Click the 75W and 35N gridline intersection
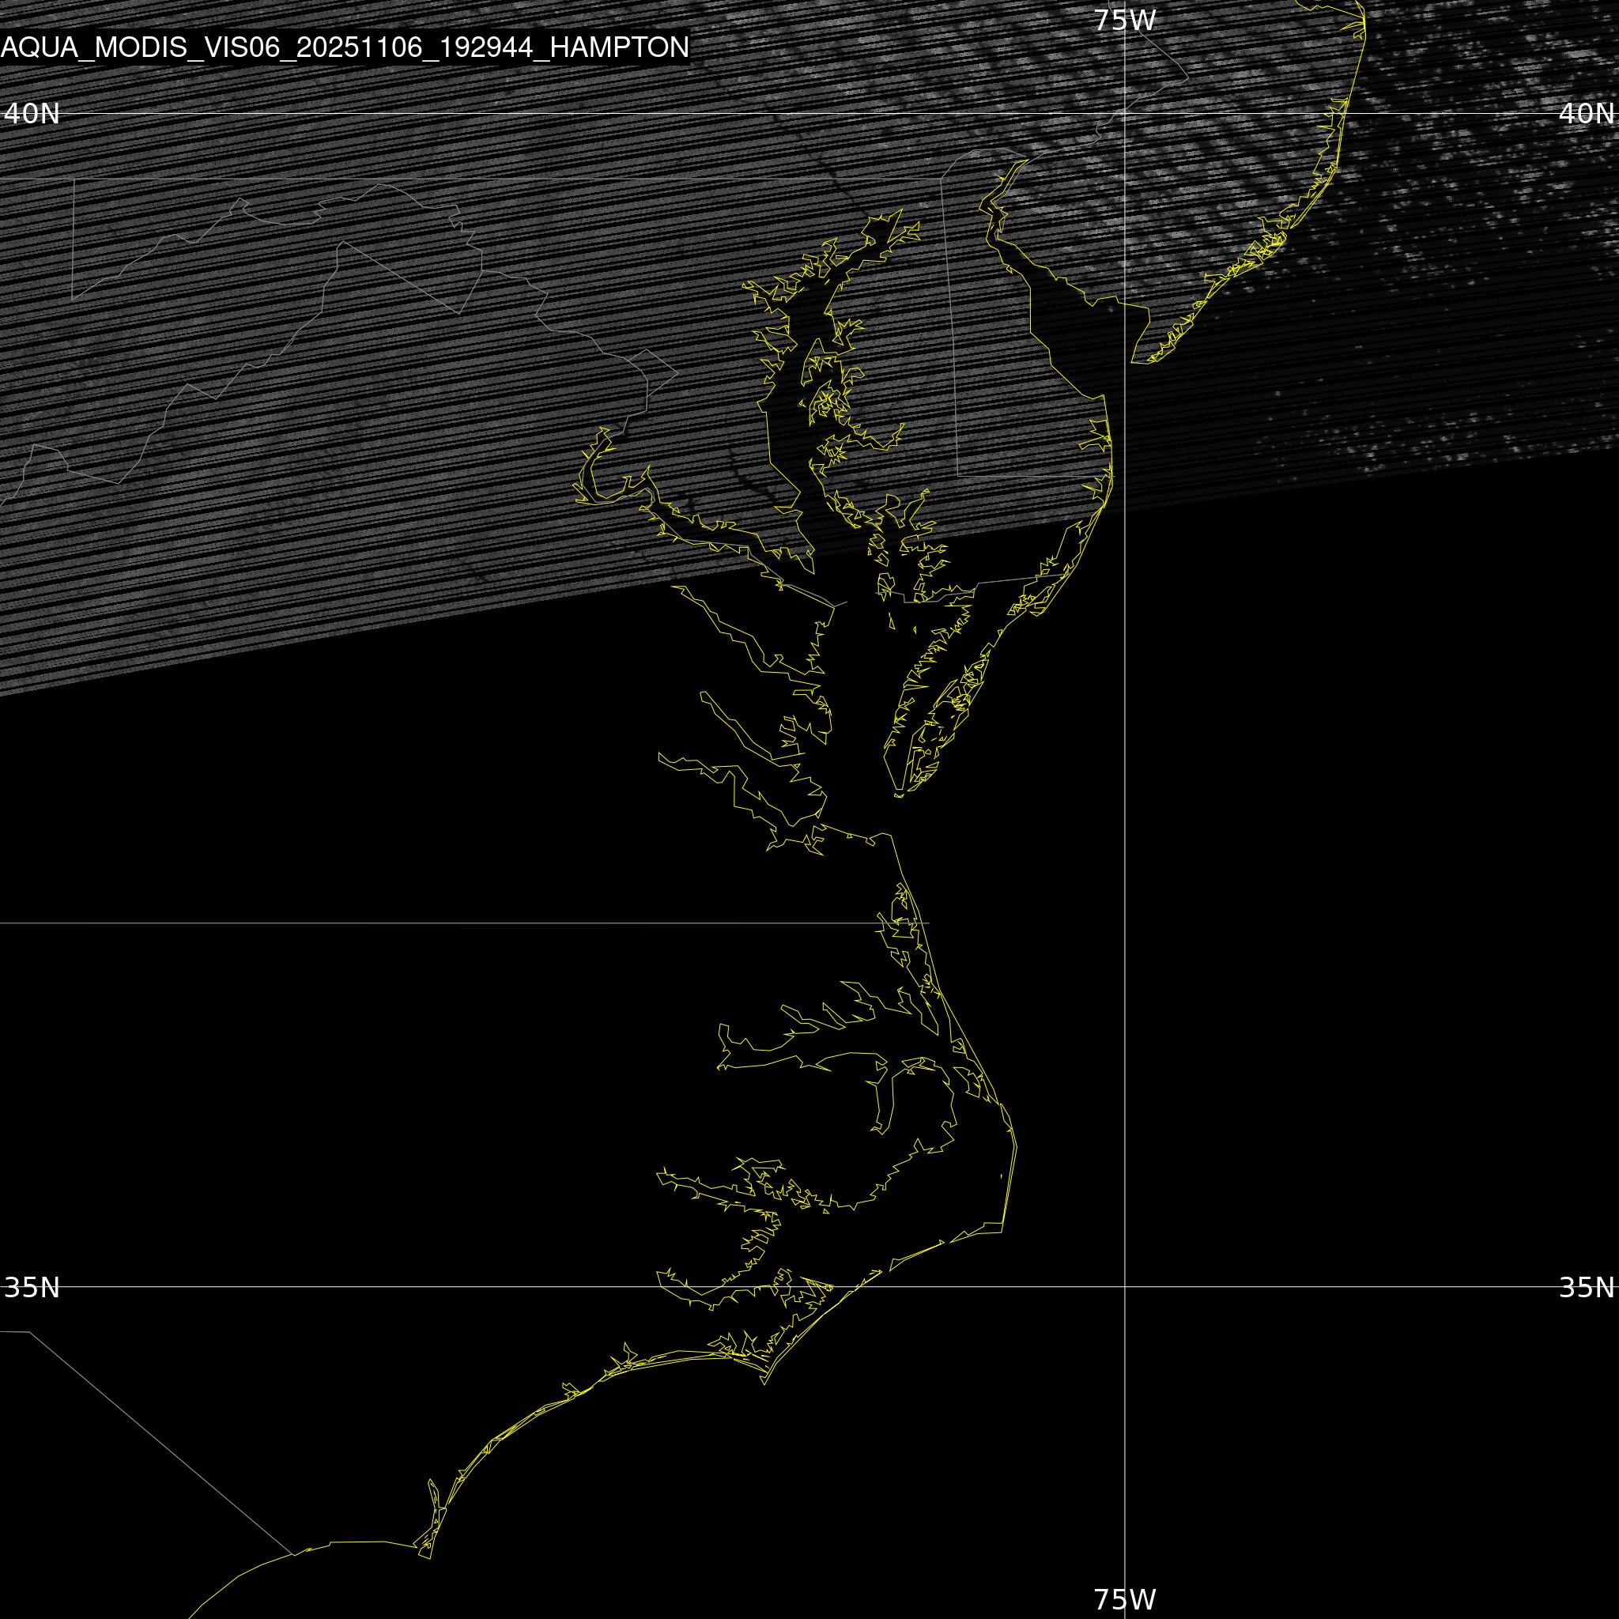The height and width of the screenshot is (1619, 1619). [x=1124, y=1286]
